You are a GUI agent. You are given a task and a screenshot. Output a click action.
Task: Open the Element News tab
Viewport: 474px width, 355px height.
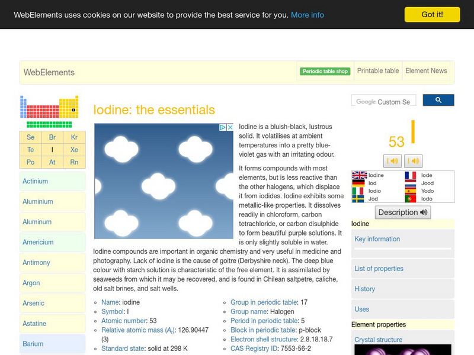[x=426, y=70]
